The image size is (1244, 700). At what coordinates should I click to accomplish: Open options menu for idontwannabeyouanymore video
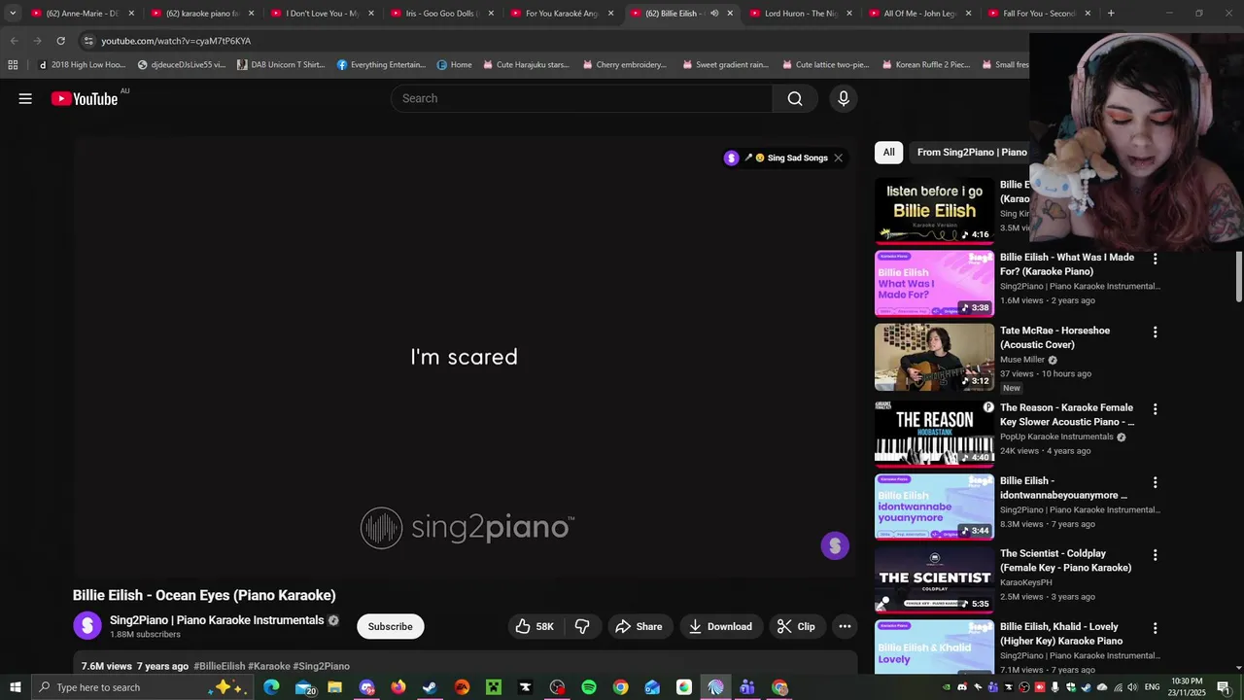click(1155, 482)
